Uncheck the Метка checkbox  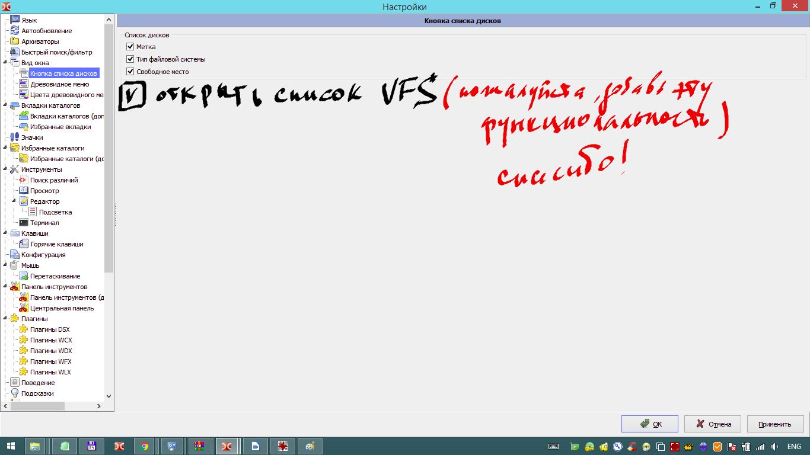(130, 47)
